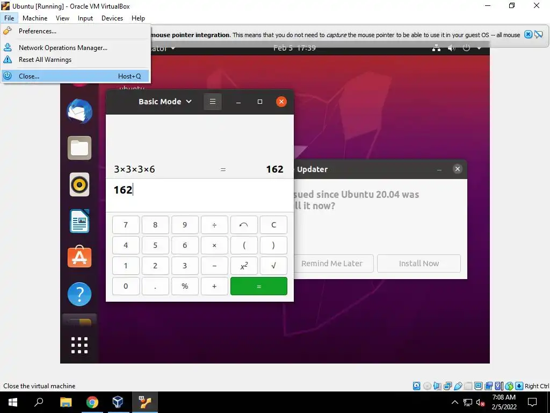Click the calculator 0 key

point(126,286)
